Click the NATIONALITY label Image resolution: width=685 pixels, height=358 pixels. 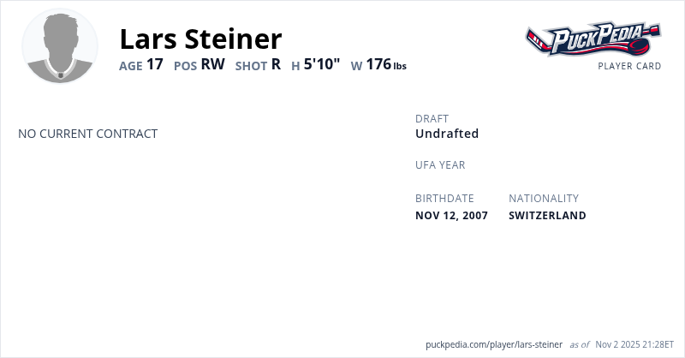point(544,198)
